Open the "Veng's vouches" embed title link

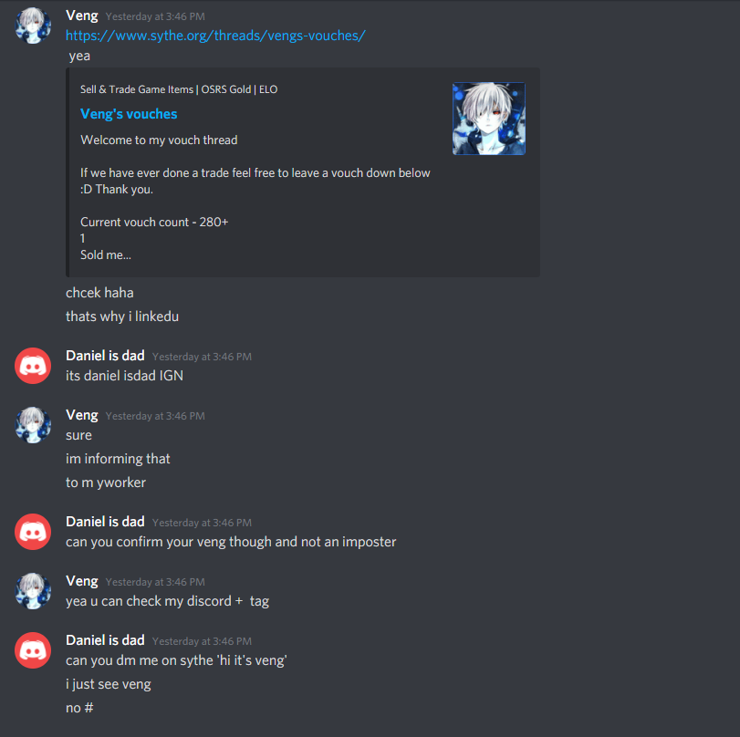point(129,114)
